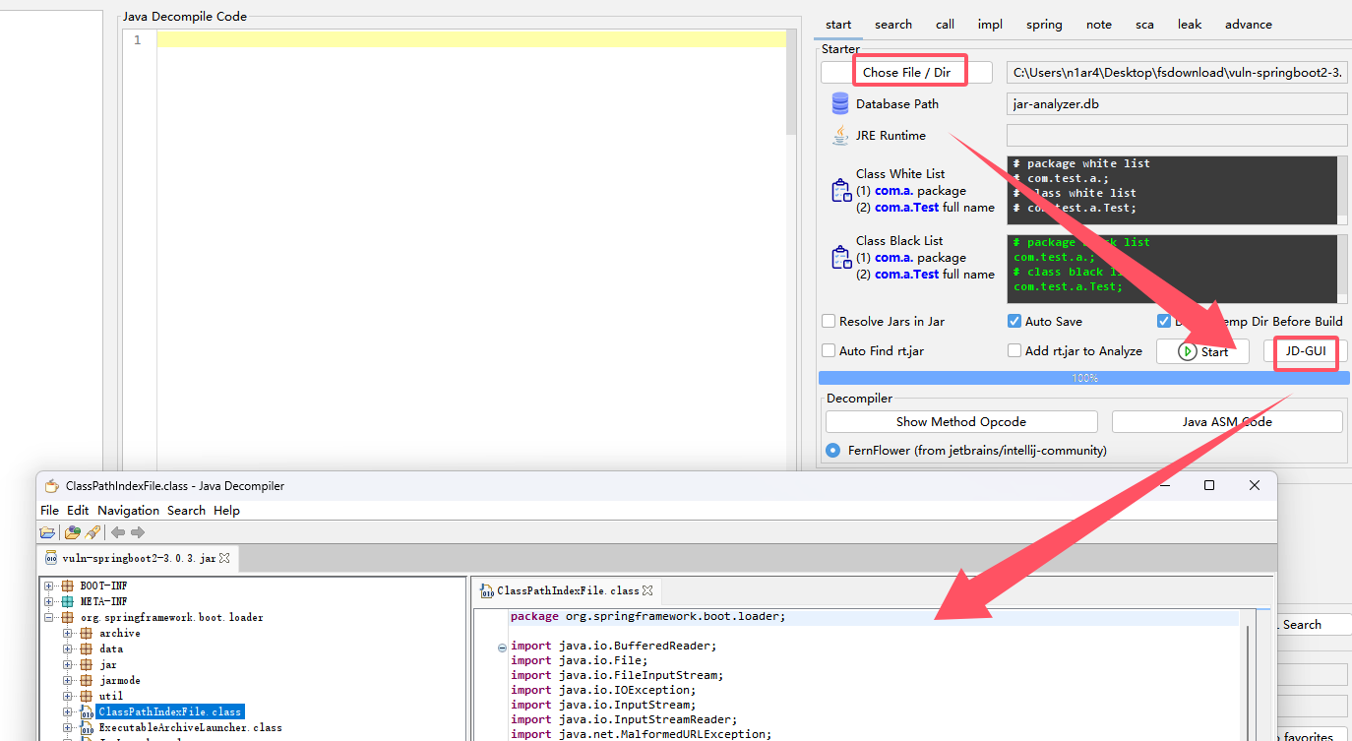This screenshot has width=1352, height=741.
Task: Uncheck the Auto Save checkbox
Action: click(x=1014, y=322)
